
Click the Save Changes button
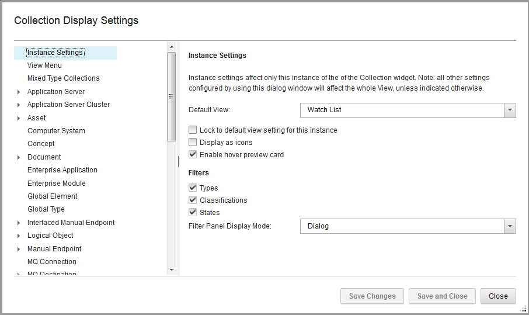pyautogui.click(x=372, y=296)
